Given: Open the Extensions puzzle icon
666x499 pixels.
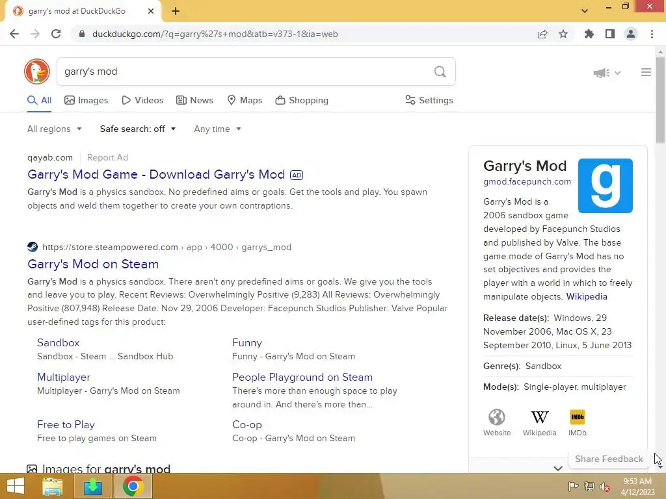Looking at the screenshot, I should [589, 34].
